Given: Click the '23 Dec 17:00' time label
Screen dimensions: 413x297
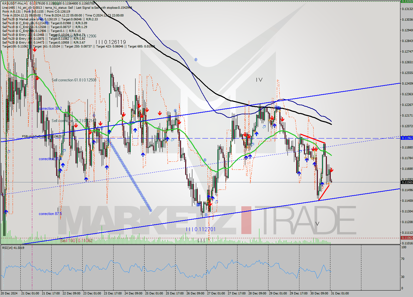Looking at the screenshot, I should tap(113, 293).
